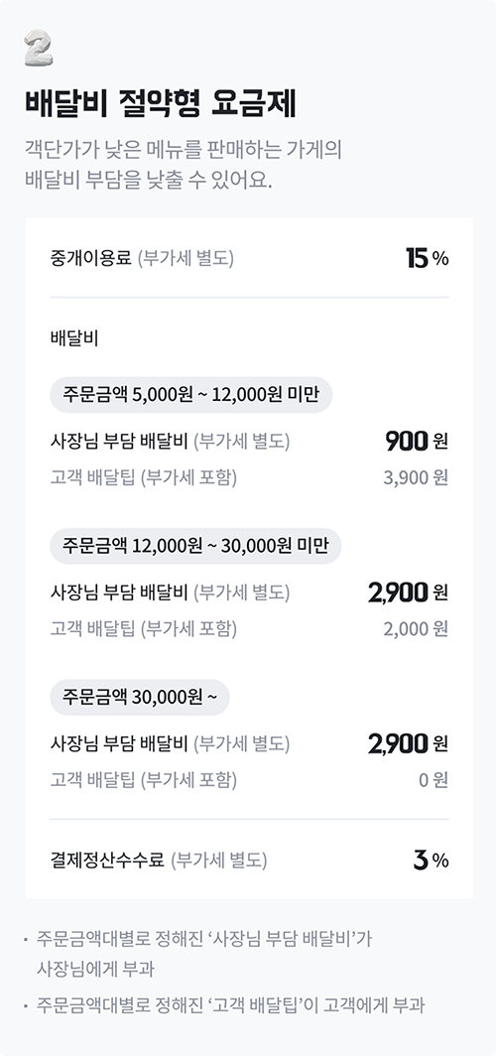496x1056 pixels.
Task: Click 2,900 원 under the 12,000원 ~ 30,000원 tier
Action: point(408,594)
